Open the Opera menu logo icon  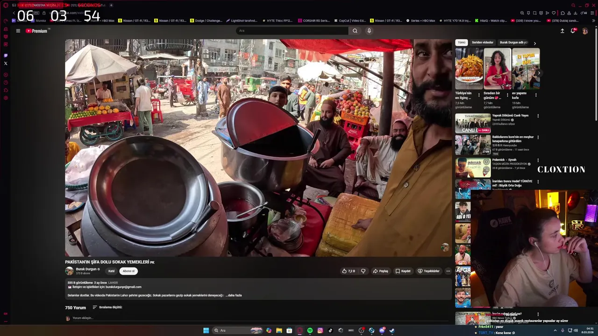(x=6, y=5)
